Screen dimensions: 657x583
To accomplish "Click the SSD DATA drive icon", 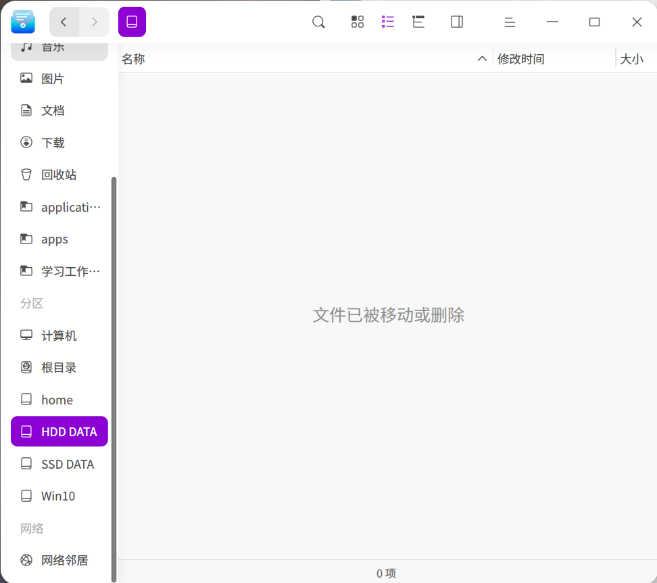I will pyautogui.click(x=26, y=463).
